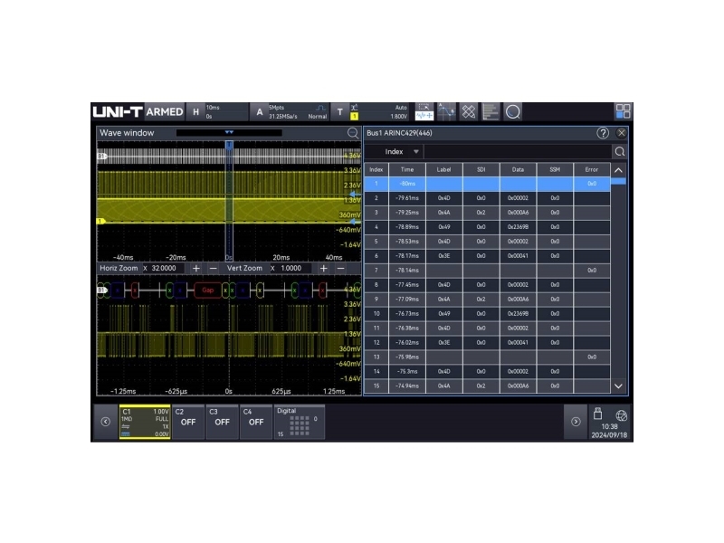
Task: Click the waveform position overview bar
Action: pos(229,133)
